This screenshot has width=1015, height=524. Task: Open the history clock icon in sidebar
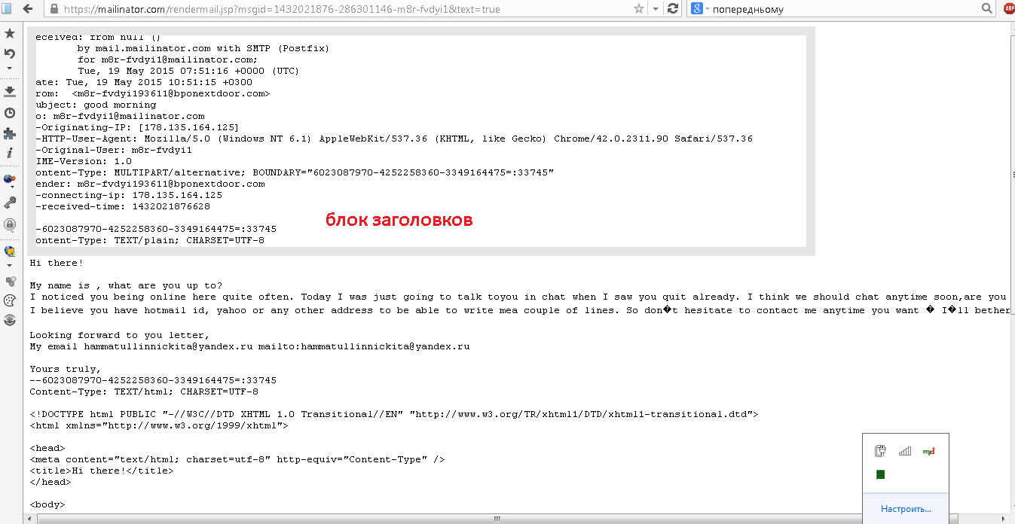[x=10, y=113]
